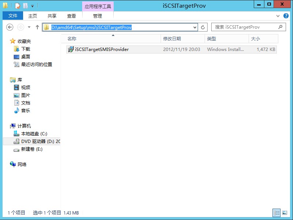Click the 最近访问的位置 icon
The width and height of the screenshot is (293, 220).
coord(17,65)
